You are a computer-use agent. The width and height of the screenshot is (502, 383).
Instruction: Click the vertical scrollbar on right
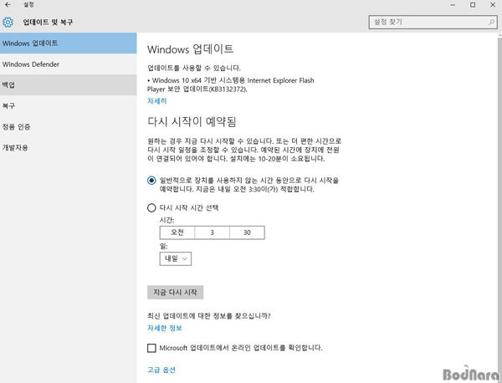click(499, 205)
